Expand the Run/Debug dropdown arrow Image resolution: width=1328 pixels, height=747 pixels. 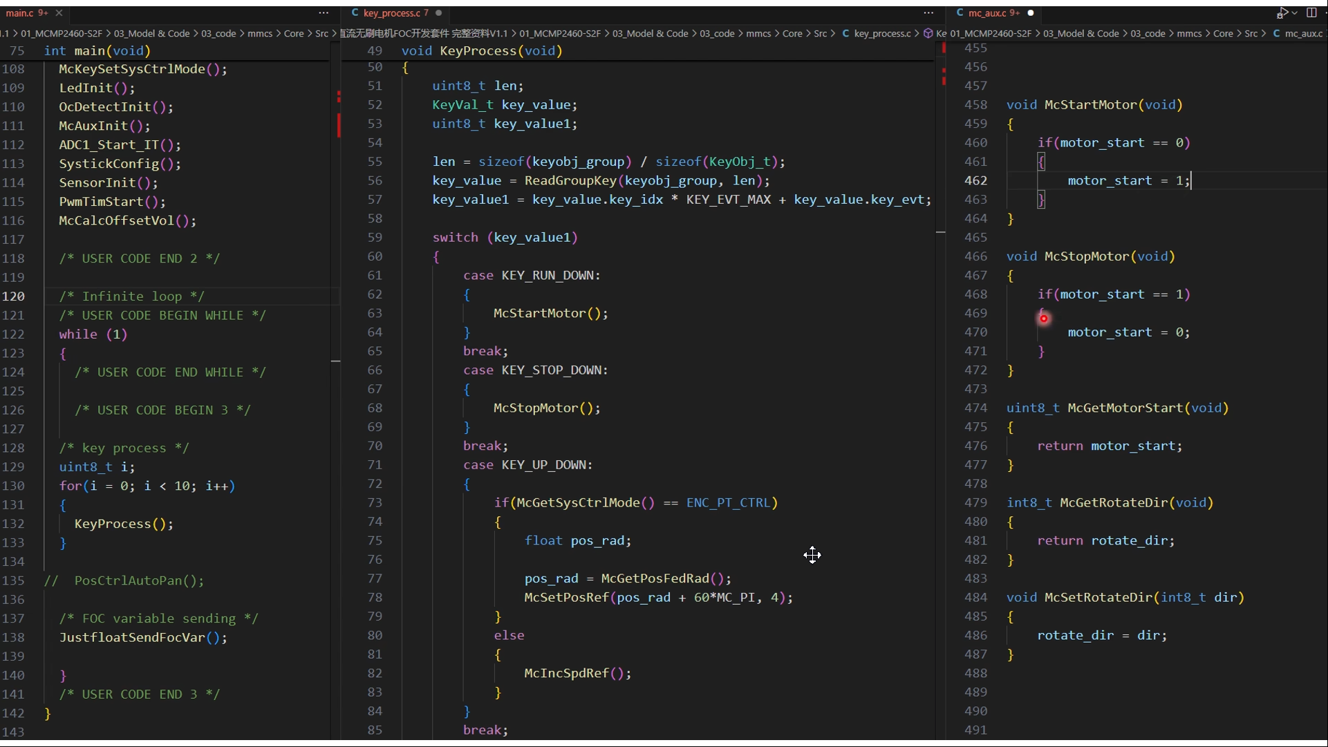click(x=1294, y=13)
